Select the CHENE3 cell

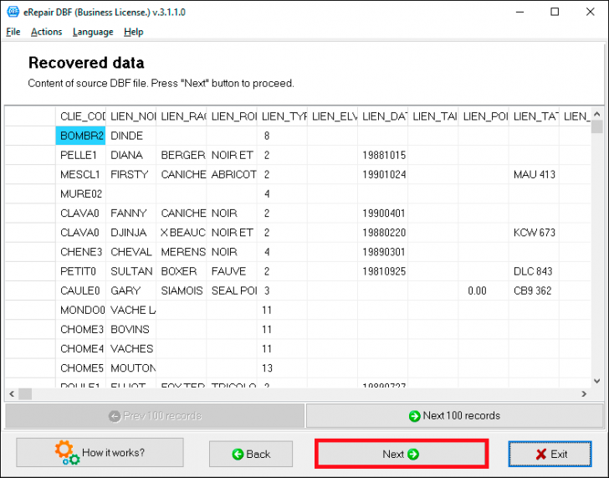[80, 252]
